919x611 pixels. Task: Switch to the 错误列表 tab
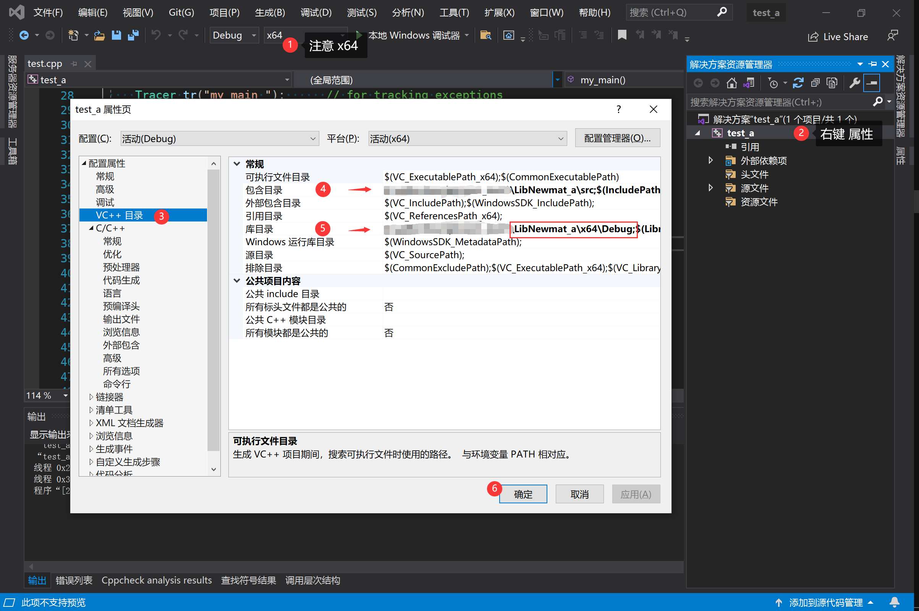[x=74, y=580]
